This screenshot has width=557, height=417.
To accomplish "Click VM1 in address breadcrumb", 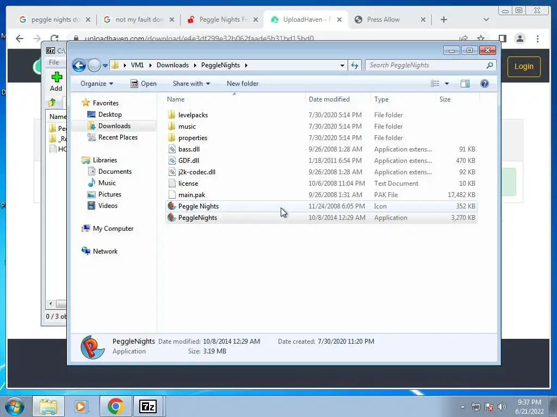I will 137,65.
